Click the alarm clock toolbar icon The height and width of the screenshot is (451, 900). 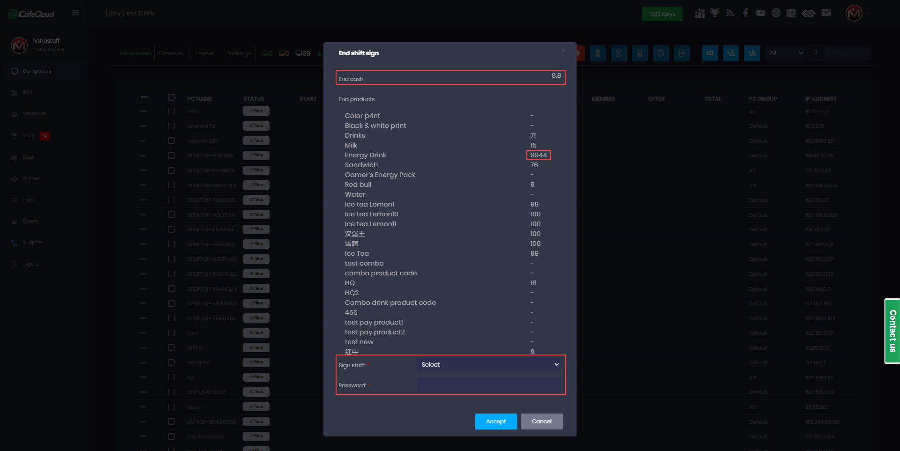click(x=660, y=53)
